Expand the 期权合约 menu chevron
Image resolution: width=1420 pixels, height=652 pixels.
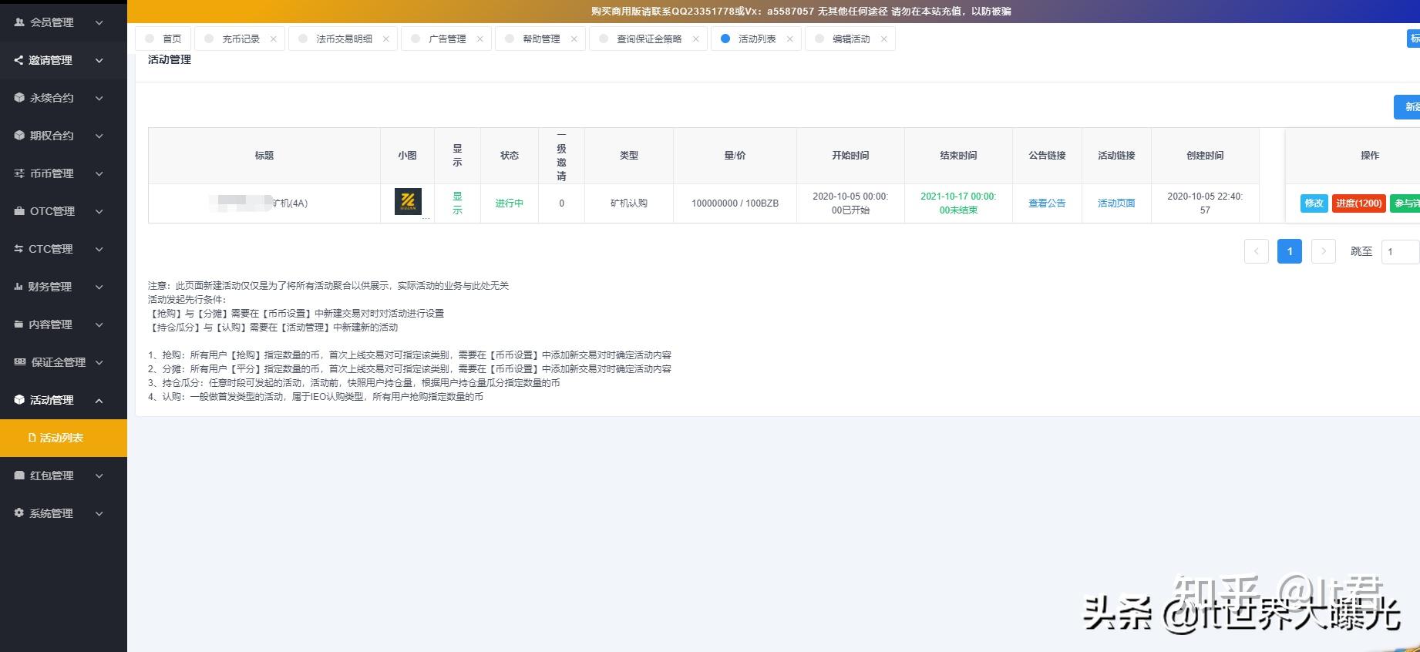[x=99, y=136]
